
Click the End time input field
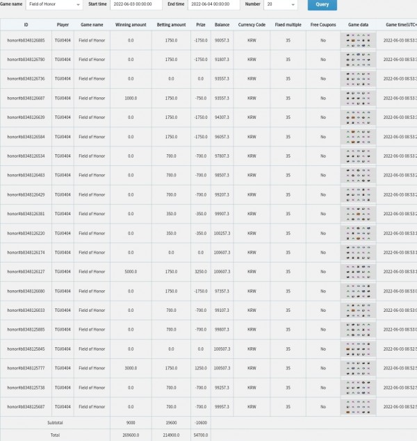[x=214, y=4]
